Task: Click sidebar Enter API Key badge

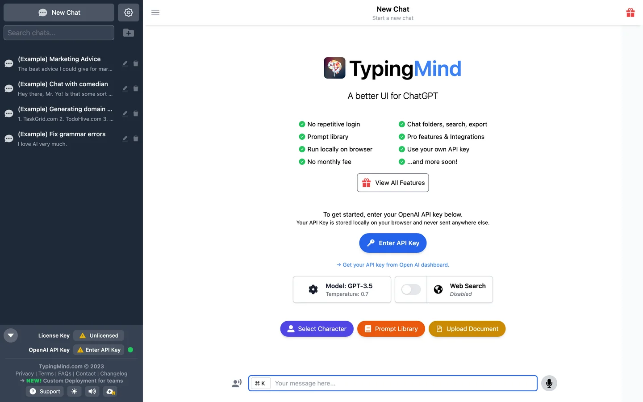Action: click(99, 350)
